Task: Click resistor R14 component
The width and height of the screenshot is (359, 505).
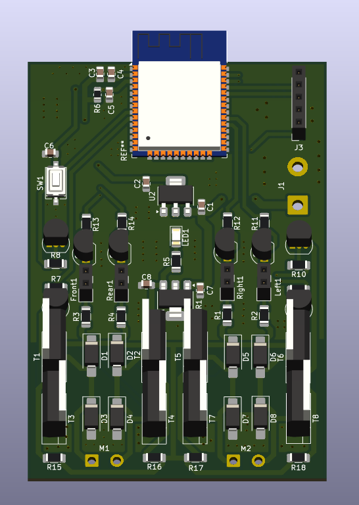Action: (x=122, y=221)
